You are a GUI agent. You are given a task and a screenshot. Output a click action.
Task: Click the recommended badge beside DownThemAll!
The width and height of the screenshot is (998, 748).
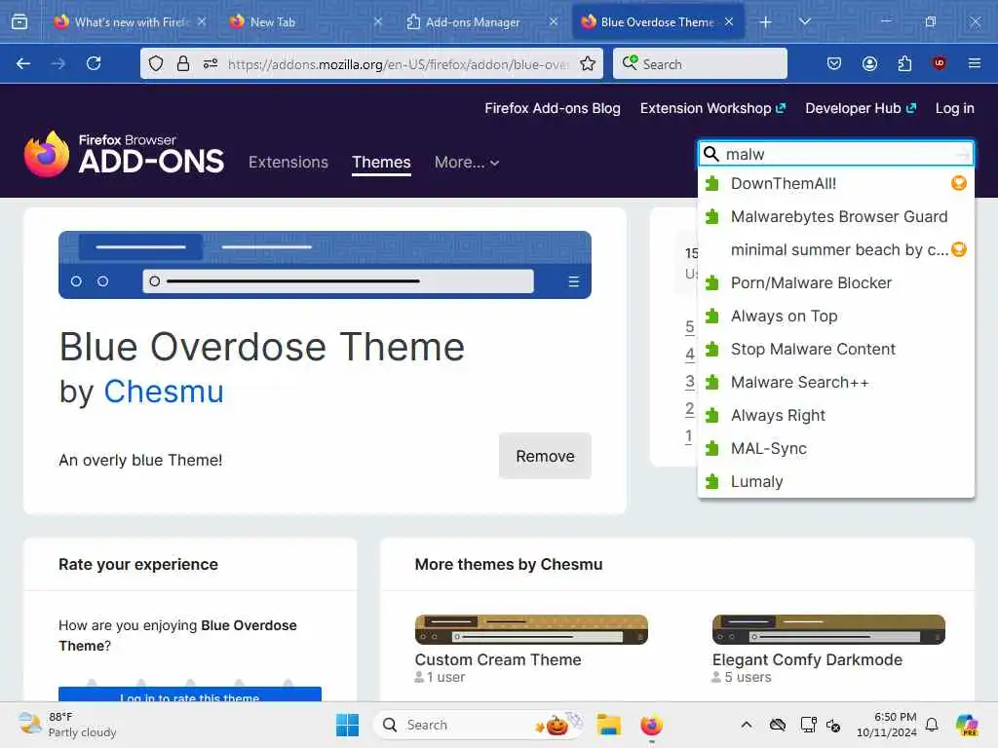point(959,183)
